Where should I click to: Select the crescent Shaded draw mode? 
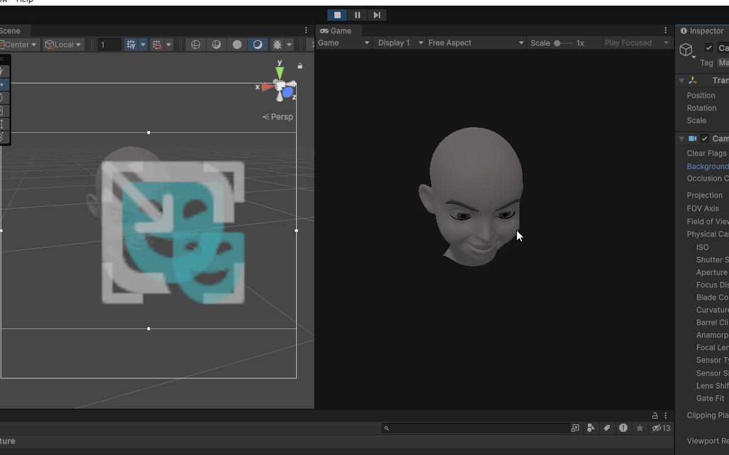258,44
